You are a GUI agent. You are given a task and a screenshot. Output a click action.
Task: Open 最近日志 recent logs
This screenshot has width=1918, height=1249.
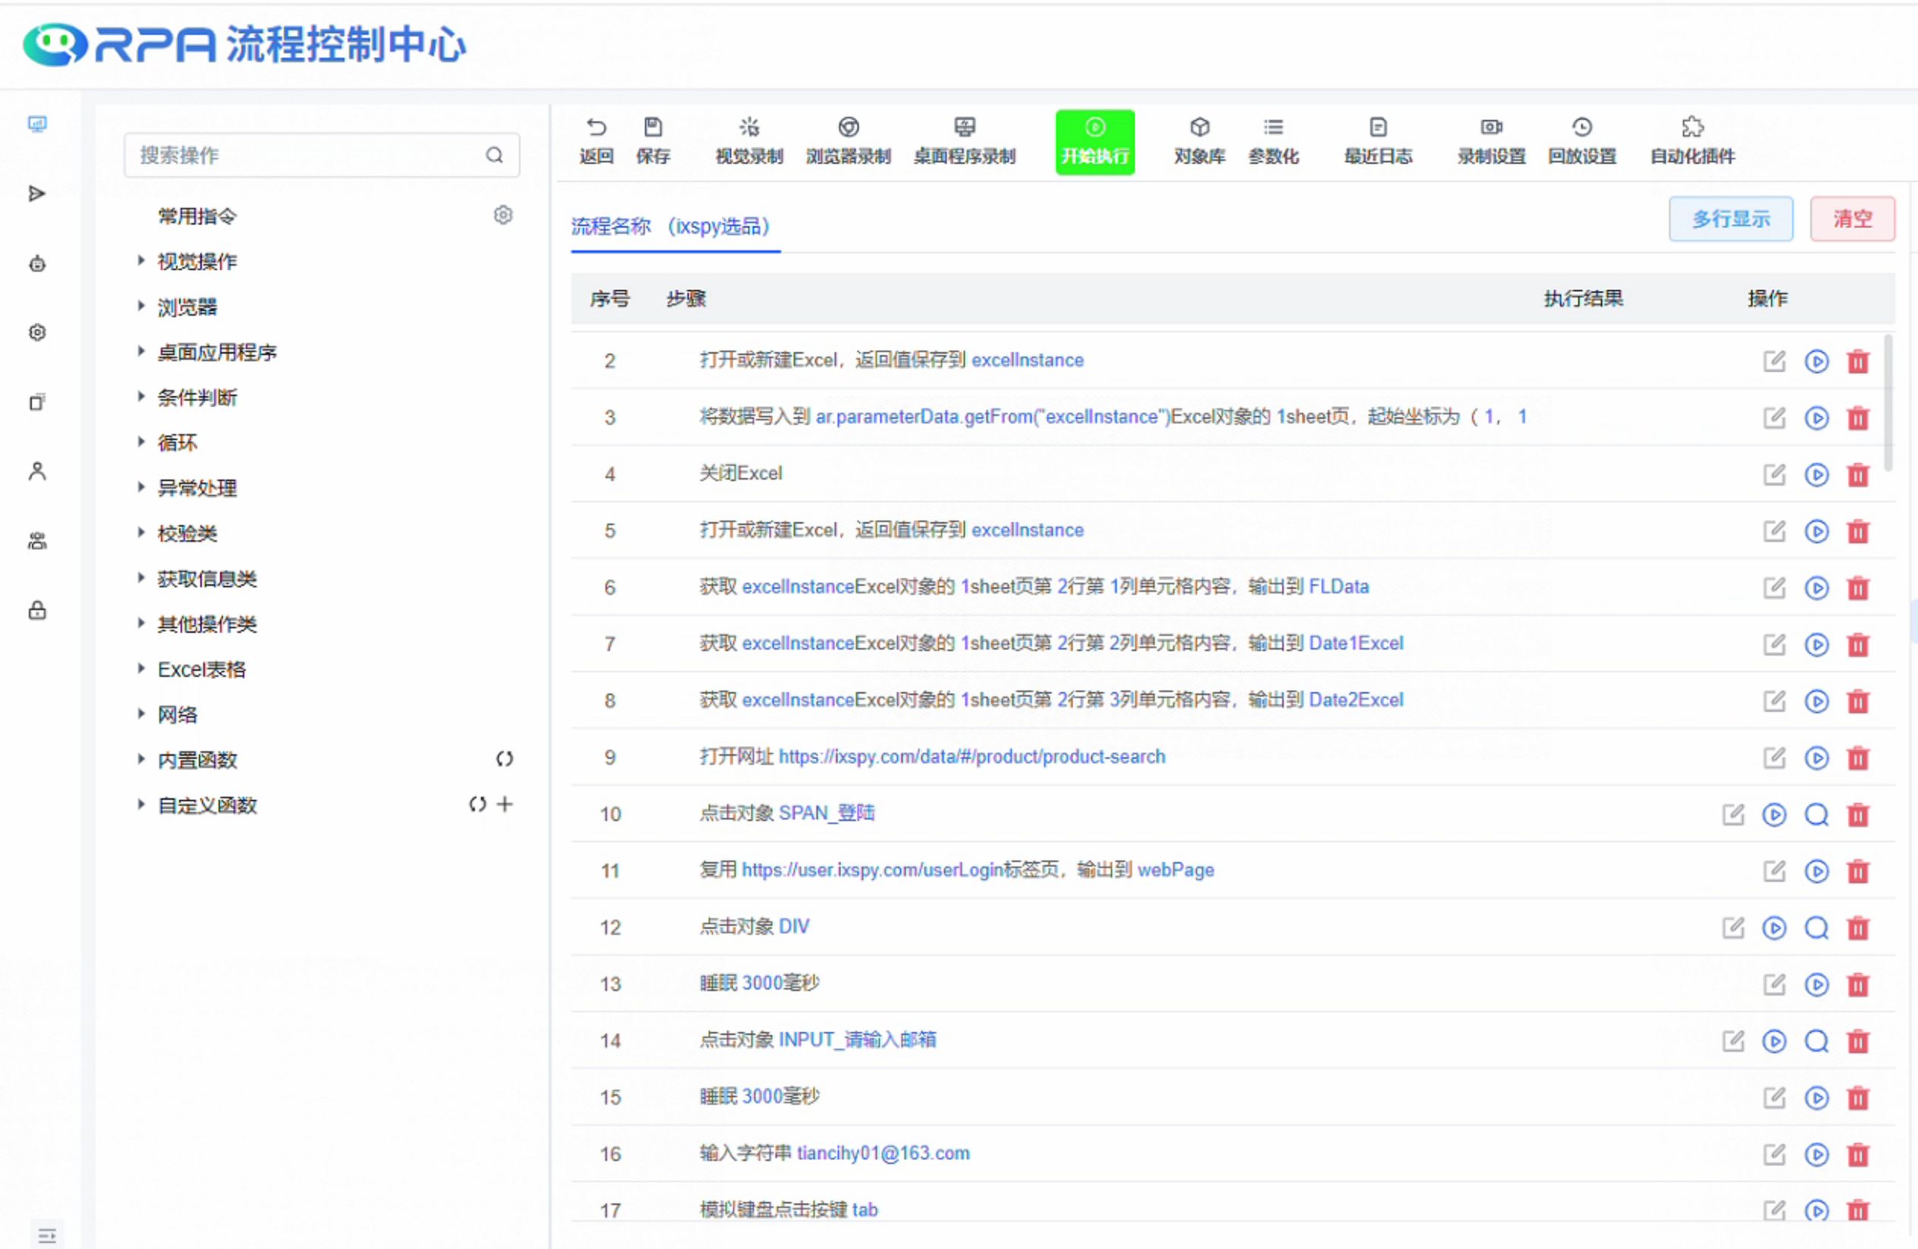(x=1377, y=140)
